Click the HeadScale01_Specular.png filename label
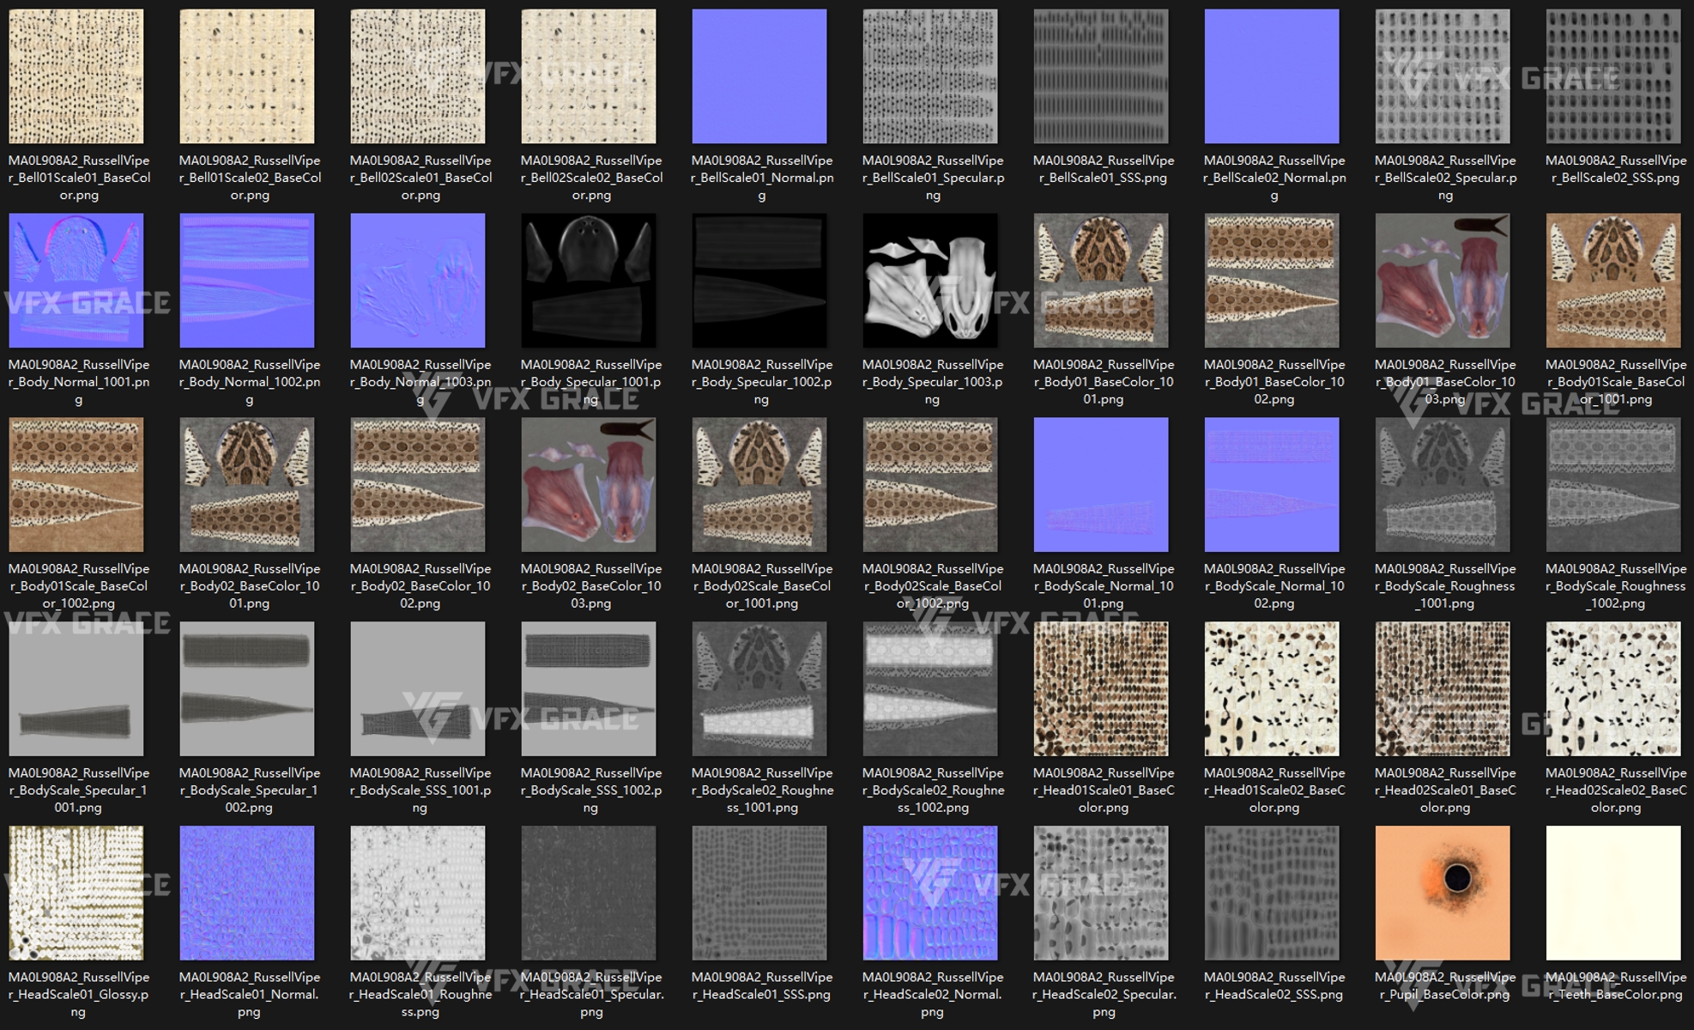 pos(591,994)
